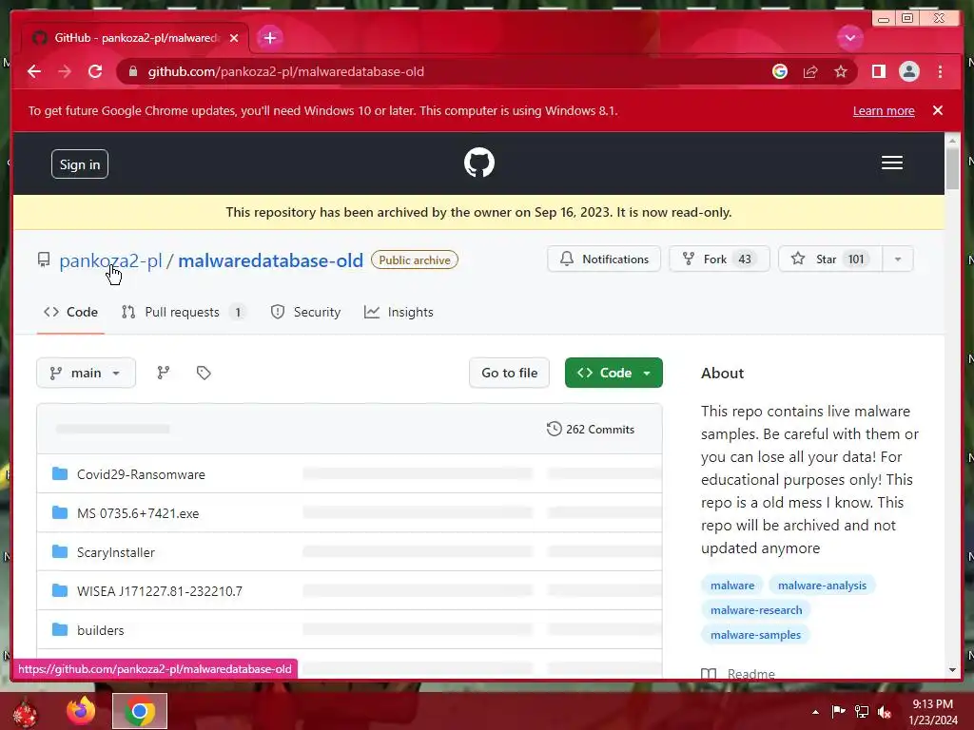Viewport: 974px width, 730px height.
Task: Click the muted volume tray icon
Action: pyautogui.click(x=885, y=712)
